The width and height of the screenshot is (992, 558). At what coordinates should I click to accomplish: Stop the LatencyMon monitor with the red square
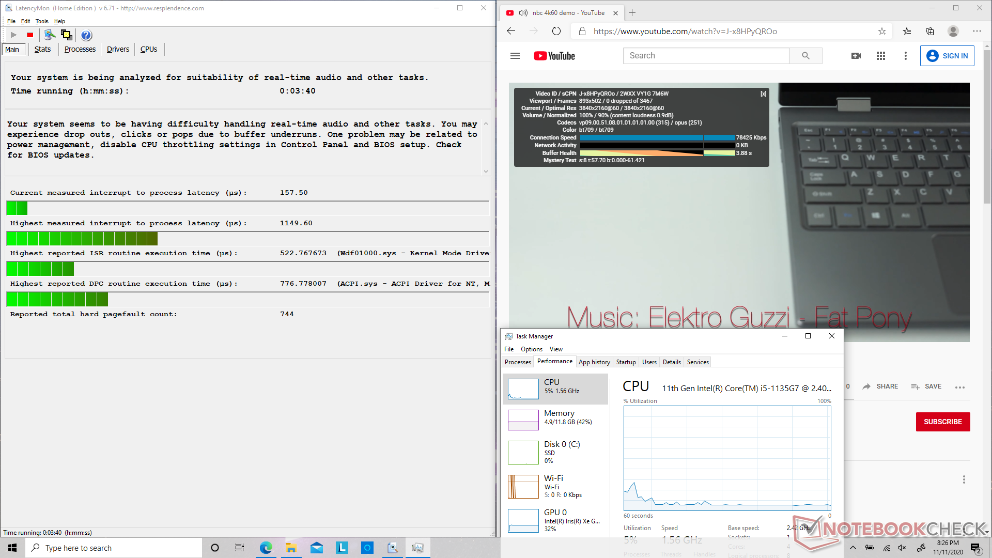30,35
